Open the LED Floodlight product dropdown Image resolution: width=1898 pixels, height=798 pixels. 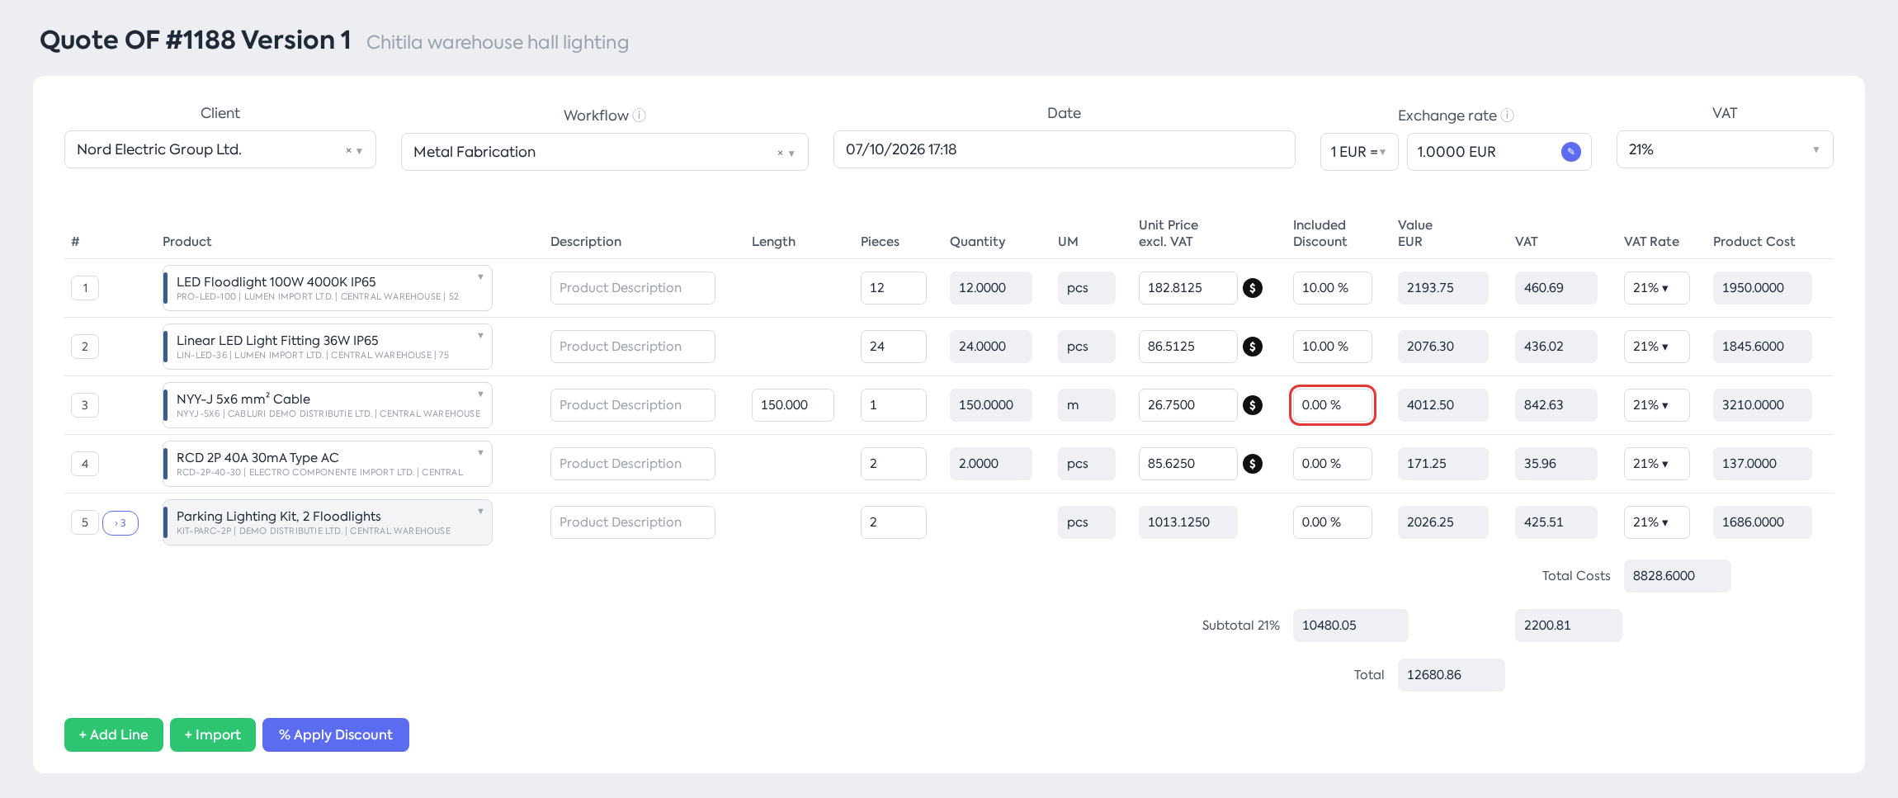click(328, 288)
